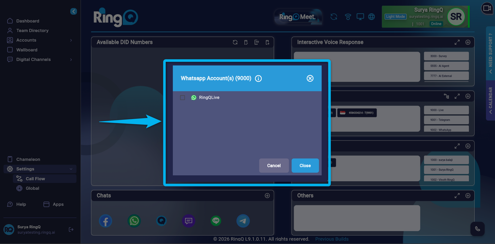Select Call Flow under Settings
Viewport: 495px width, 244px height.
(x=45, y=179)
